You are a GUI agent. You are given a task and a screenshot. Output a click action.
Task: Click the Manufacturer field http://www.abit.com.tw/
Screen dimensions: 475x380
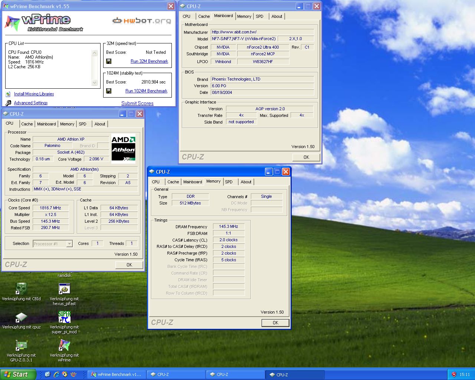[x=262, y=32]
